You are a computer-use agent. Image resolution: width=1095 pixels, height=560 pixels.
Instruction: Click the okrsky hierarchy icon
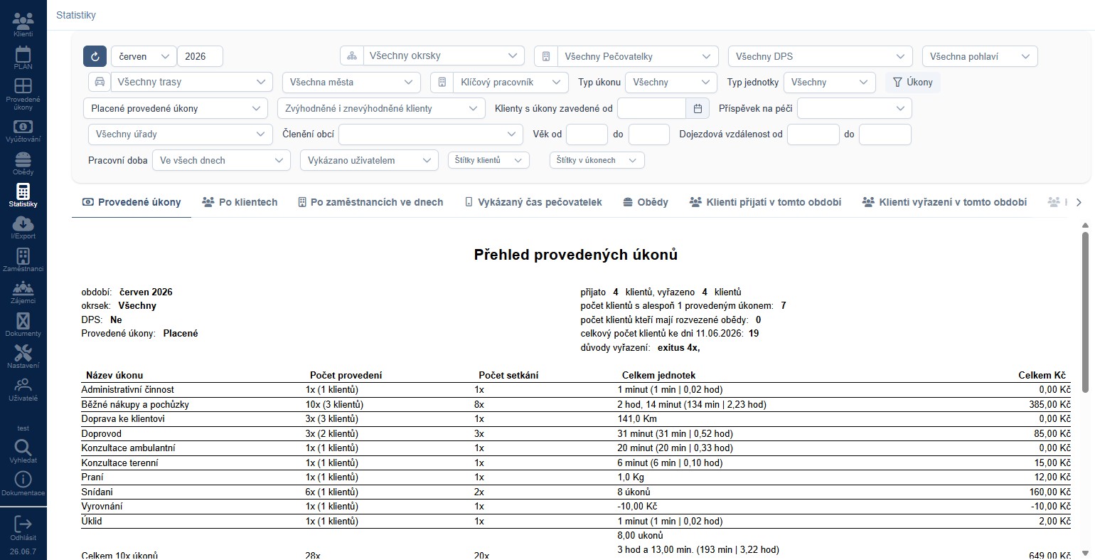(x=352, y=56)
